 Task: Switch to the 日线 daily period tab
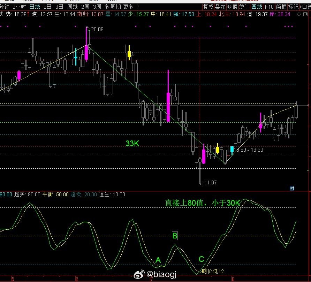point(35,7)
